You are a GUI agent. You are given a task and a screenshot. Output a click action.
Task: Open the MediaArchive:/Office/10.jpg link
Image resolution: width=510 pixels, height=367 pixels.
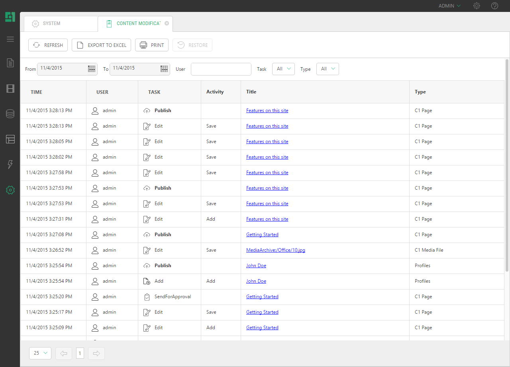click(x=275, y=250)
